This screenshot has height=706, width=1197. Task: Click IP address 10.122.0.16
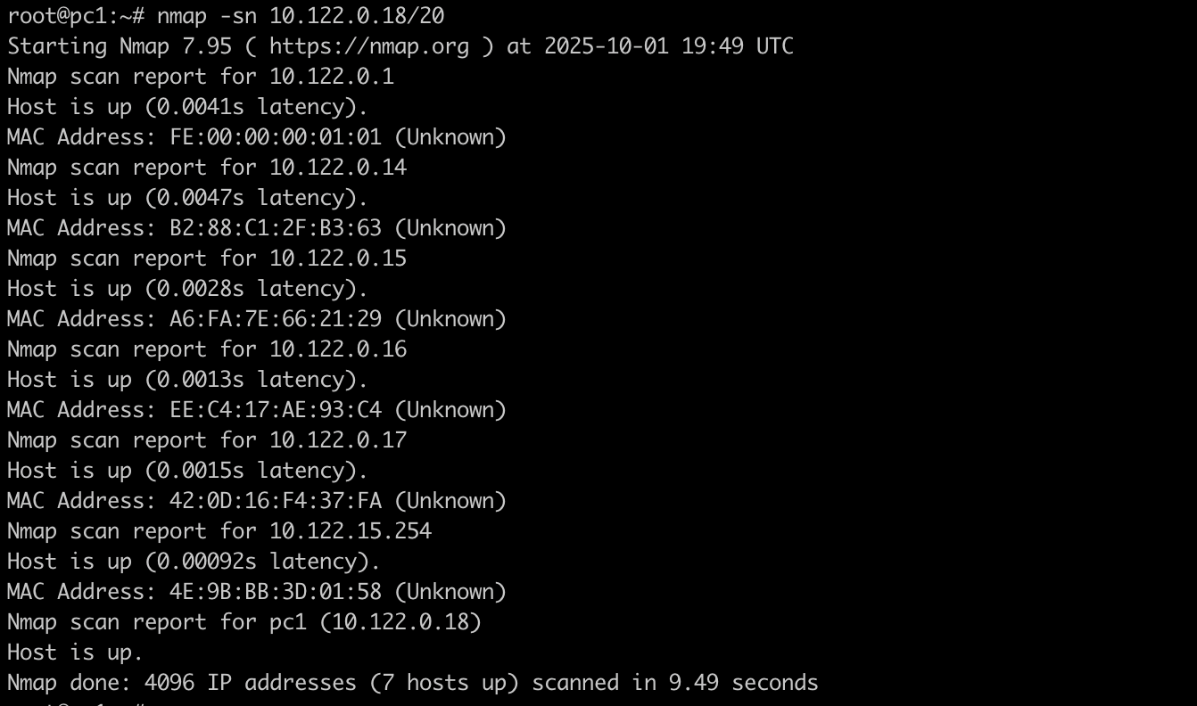point(337,349)
